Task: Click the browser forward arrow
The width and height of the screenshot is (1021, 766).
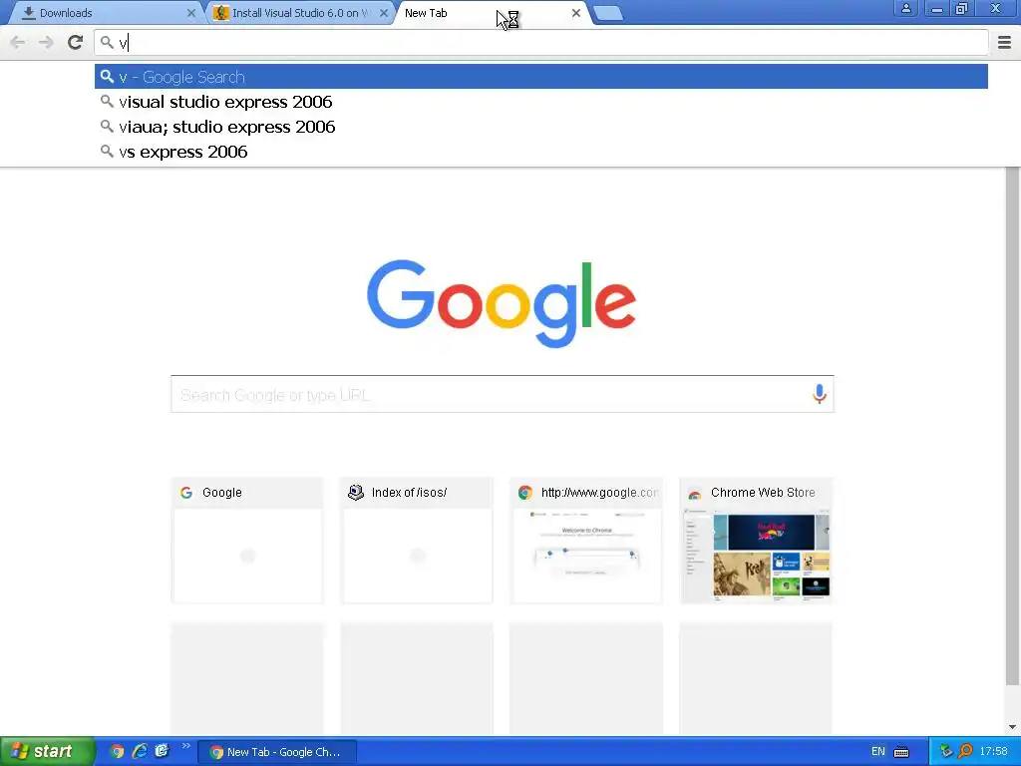Action: [46, 43]
